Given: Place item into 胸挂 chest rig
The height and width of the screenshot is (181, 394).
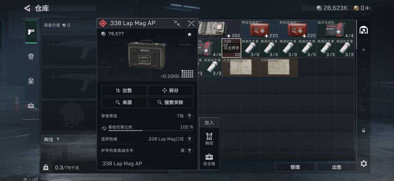Looking at the screenshot, I should (x=209, y=139).
